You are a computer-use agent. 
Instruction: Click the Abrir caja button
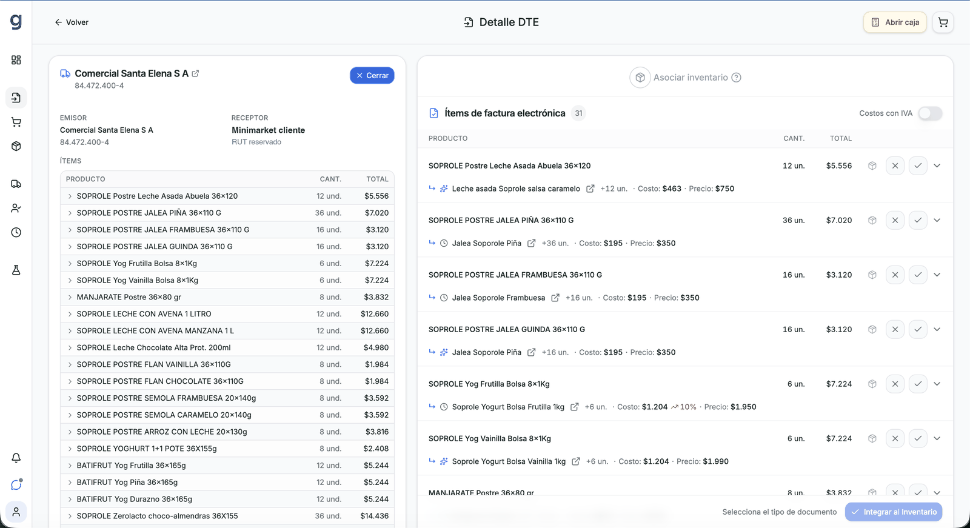[895, 22]
